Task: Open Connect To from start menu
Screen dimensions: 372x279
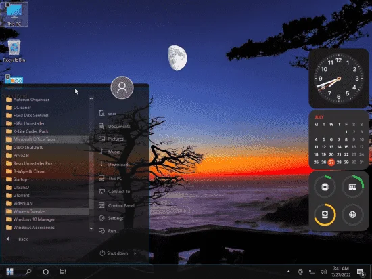Action: click(x=114, y=191)
